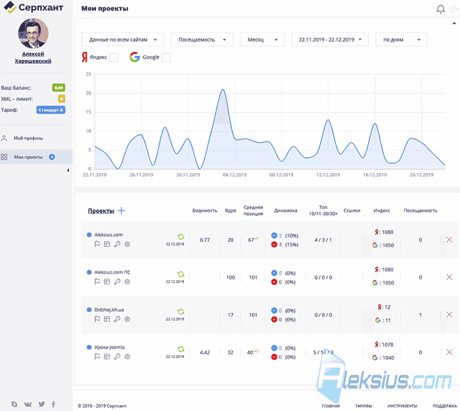
Task: Open the notifications bell icon
Action: 440,9
